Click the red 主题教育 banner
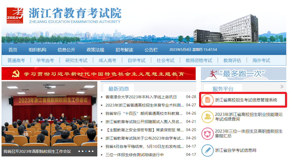This screenshot has width=293, height=159. 99,74
